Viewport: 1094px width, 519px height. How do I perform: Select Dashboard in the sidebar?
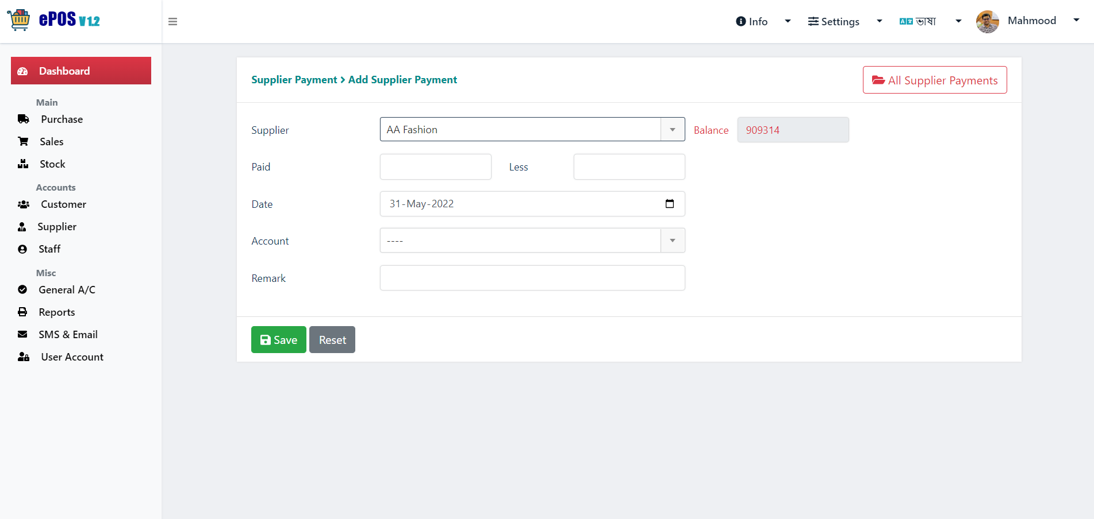(81, 71)
